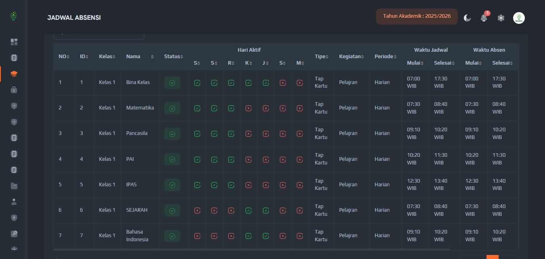Click the Bina Kelas name cell

point(140,82)
